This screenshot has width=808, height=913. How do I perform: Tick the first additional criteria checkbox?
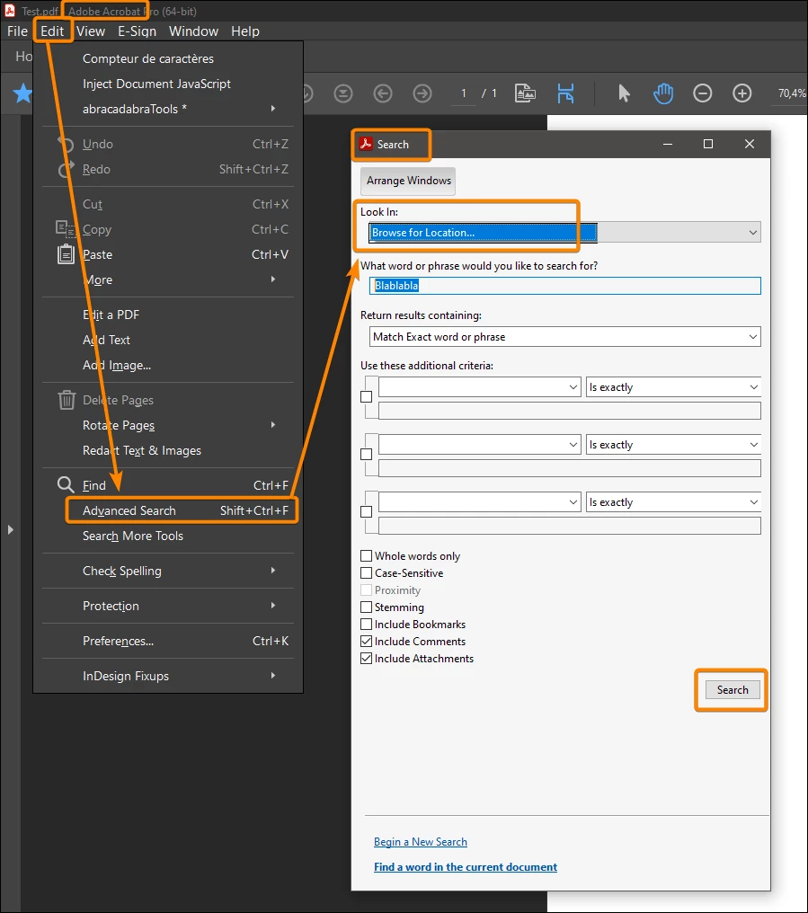[366, 396]
